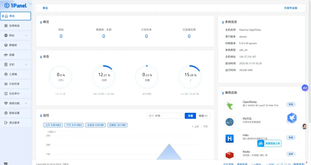Click the 内存 usage gauge
The height and width of the screenshot is (165, 311).
click(x=104, y=77)
